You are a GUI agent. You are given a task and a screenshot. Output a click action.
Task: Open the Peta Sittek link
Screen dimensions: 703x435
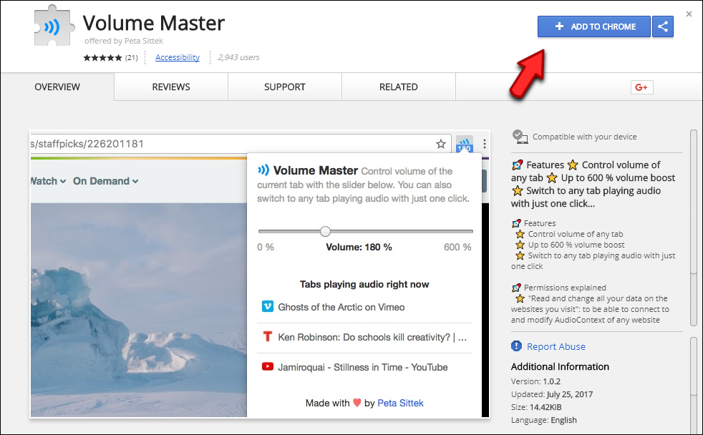(x=400, y=403)
